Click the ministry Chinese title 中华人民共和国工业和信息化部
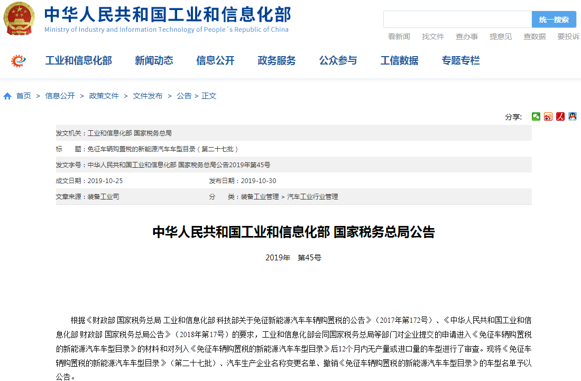The height and width of the screenshot is (381, 581). [x=168, y=14]
